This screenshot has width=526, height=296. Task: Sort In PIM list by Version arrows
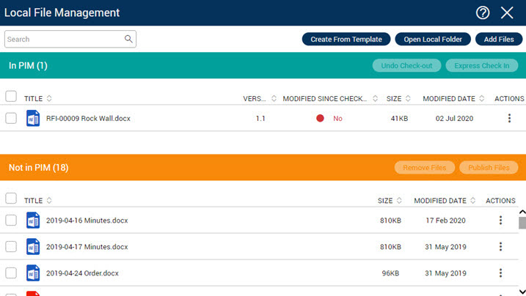[x=274, y=98]
